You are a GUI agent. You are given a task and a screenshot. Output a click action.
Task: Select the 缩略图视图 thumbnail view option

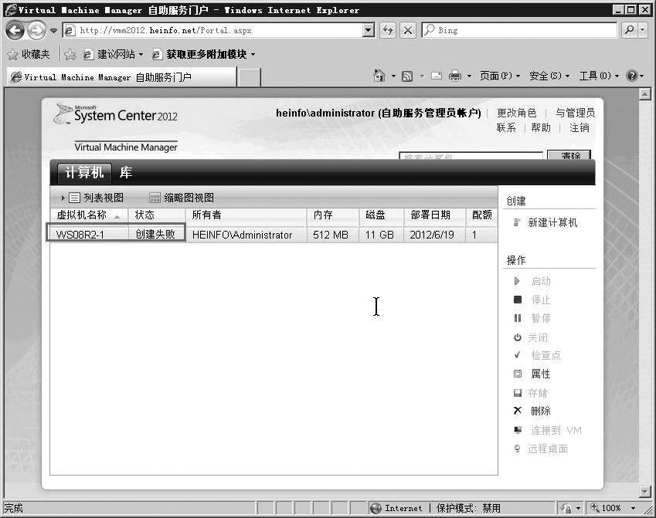pos(182,198)
